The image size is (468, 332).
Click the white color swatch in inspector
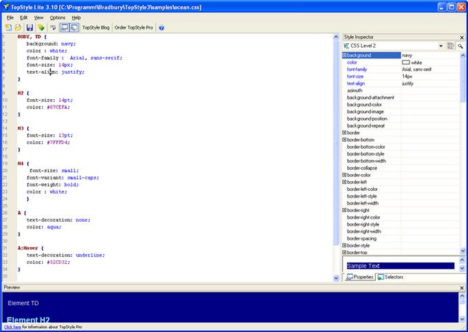pos(405,63)
